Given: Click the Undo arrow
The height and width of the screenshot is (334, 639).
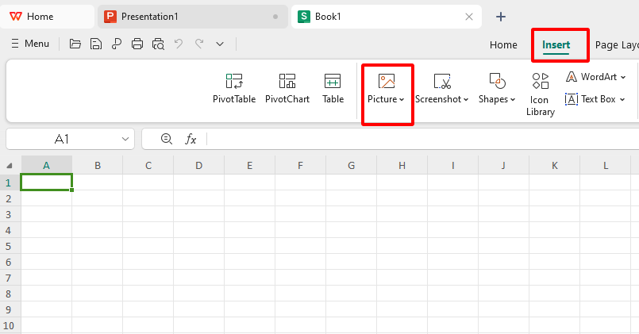Looking at the screenshot, I should [179, 43].
